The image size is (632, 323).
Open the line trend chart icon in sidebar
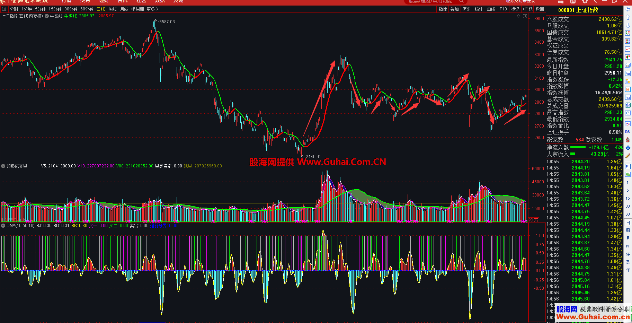click(x=627, y=49)
